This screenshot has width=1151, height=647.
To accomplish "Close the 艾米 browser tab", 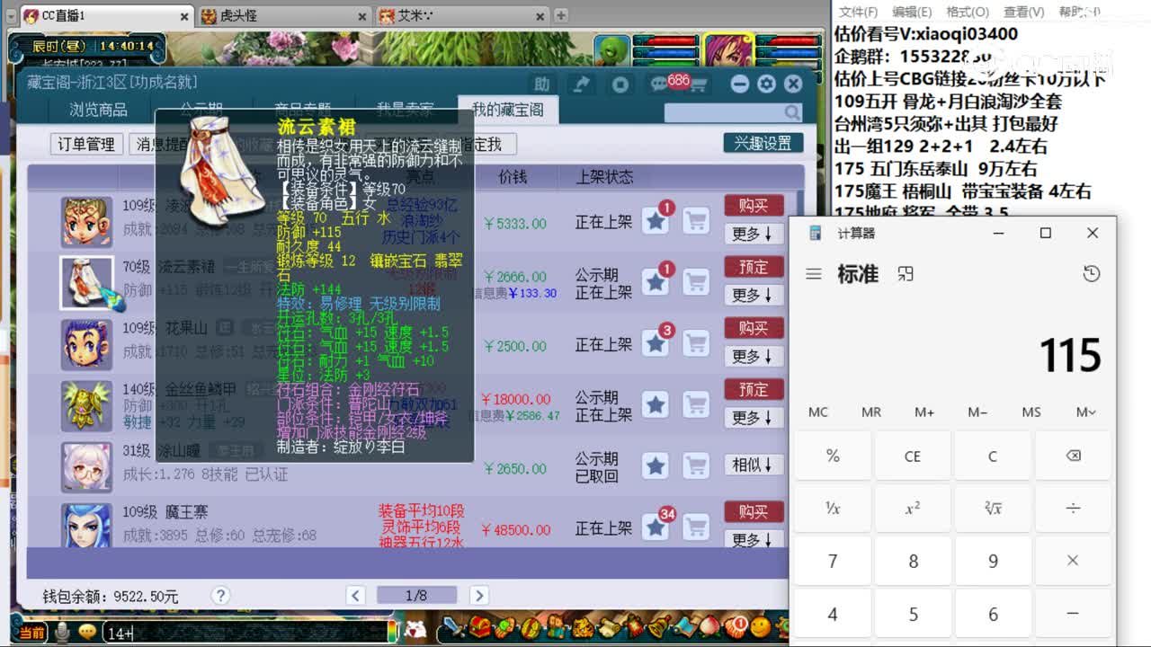I will [540, 16].
